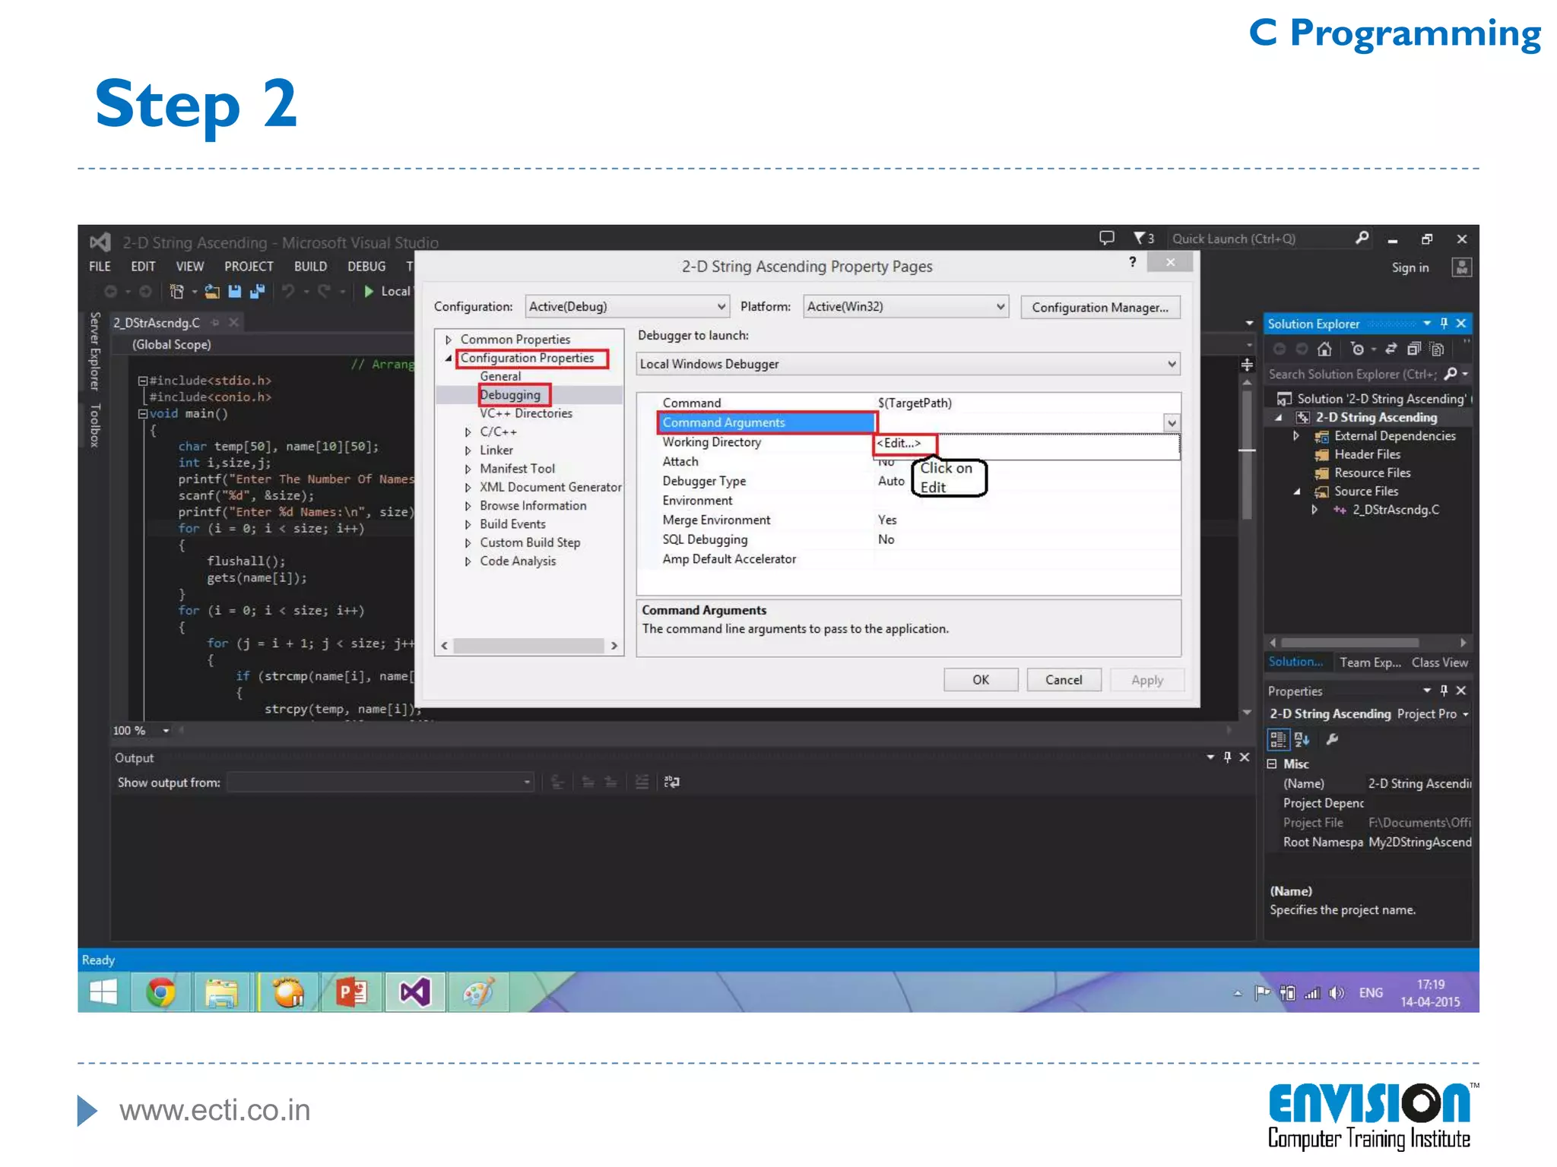Screen dimensions: 1557x1167
Task: Open Google Chrome from the taskbar
Action: pos(160,992)
